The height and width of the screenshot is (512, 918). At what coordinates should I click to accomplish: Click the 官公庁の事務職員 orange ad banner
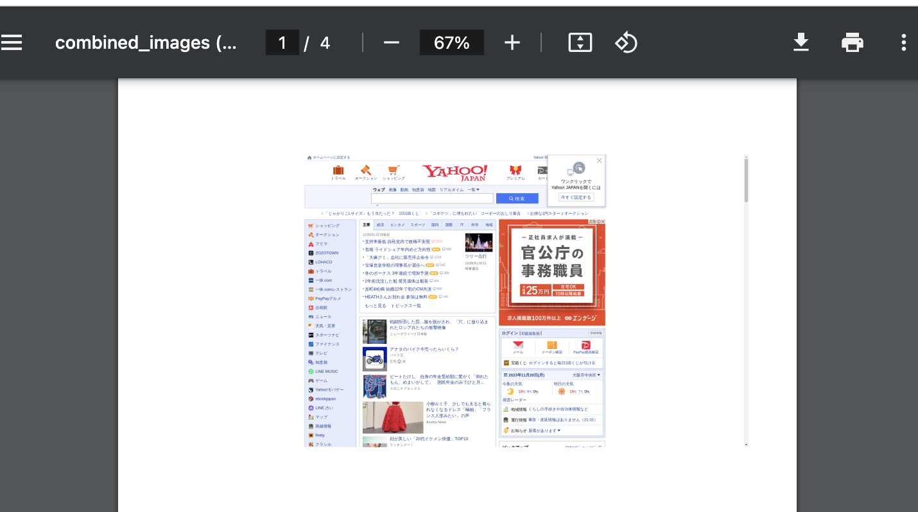(552, 273)
